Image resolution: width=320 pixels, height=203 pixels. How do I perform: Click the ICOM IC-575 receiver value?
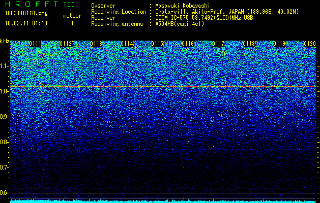coord(204,18)
